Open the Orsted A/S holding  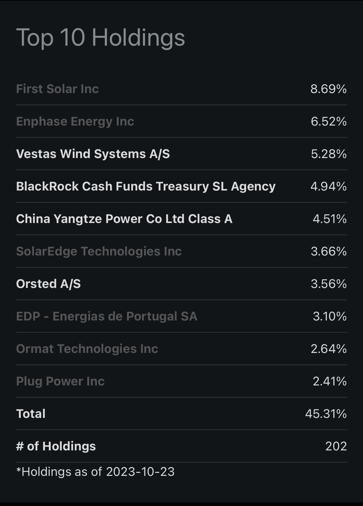point(48,284)
